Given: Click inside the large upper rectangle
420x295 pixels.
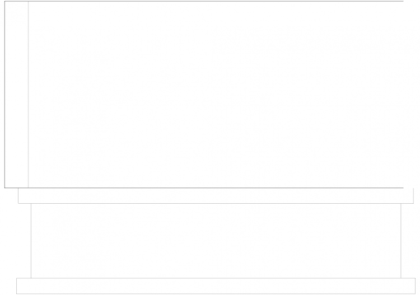Looking at the screenshot, I should pos(216,95).
